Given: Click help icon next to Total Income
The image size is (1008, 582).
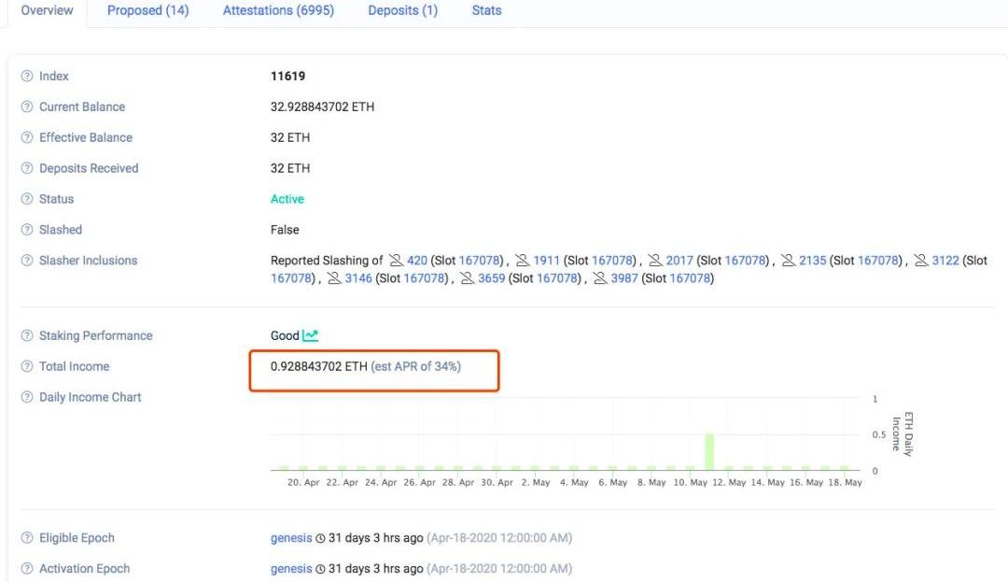Looking at the screenshot, I should point(27,366).
